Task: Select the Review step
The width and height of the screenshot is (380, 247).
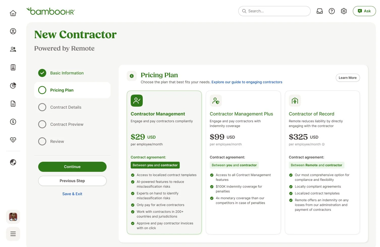Action: point(72,141)
